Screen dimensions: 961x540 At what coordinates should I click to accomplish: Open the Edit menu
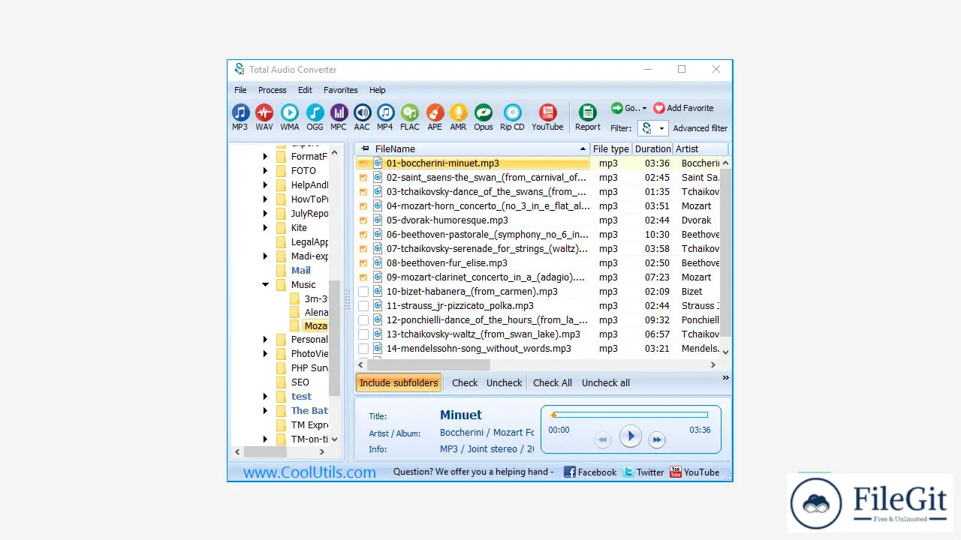(x=305, y=90)
